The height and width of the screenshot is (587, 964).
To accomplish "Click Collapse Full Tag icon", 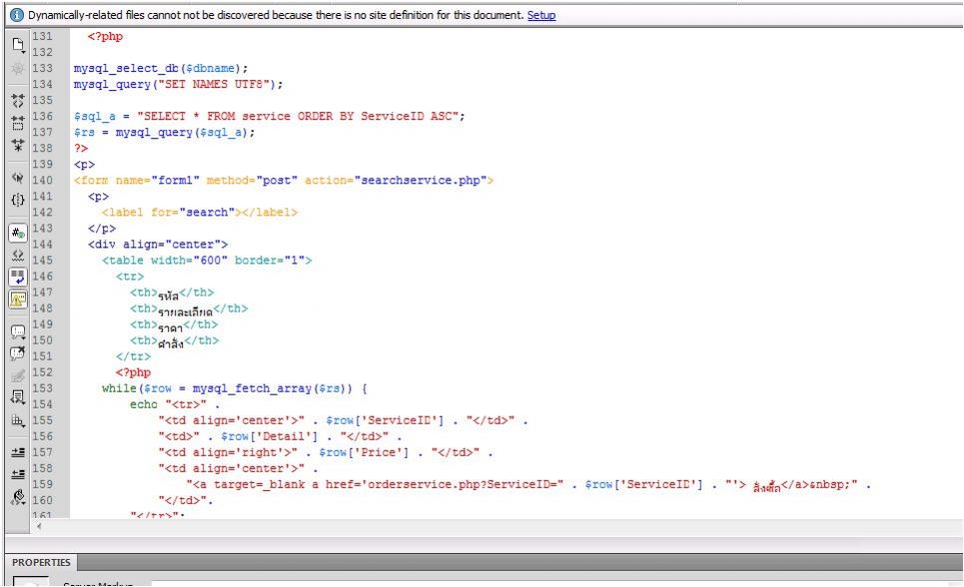I will point(18,101).
